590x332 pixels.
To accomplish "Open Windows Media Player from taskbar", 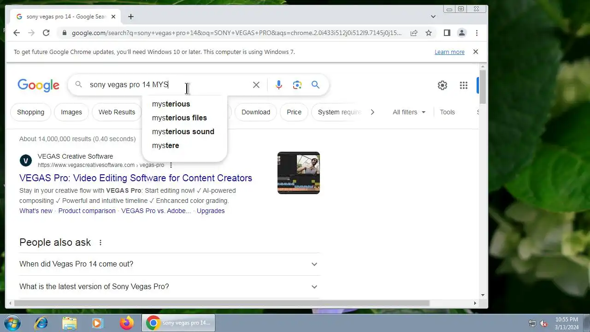I will 97,323.
